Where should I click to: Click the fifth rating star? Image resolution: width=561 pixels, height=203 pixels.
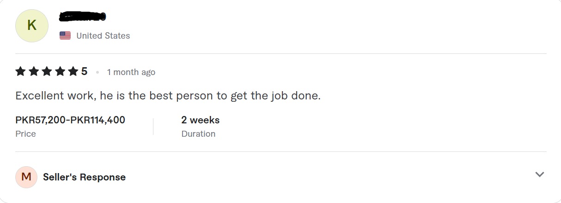coord(73,71)
